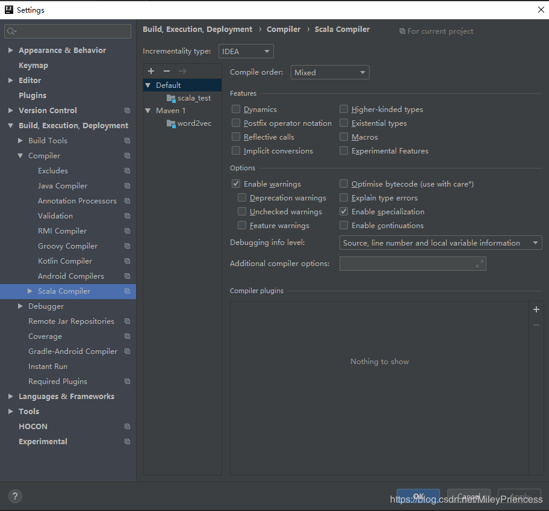This screenshot has width=549, height=511.
Task: Add a new compiler profile
Action: tap(150, 71)
